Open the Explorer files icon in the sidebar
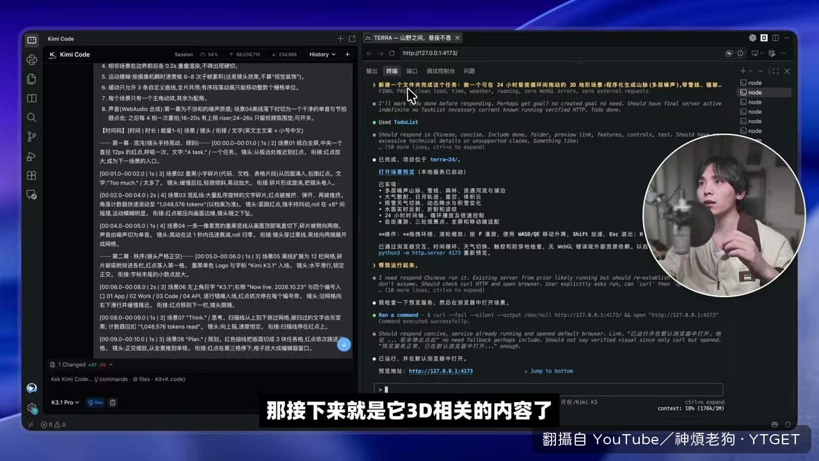Screen dimensions: 819x461 (31, 79)
